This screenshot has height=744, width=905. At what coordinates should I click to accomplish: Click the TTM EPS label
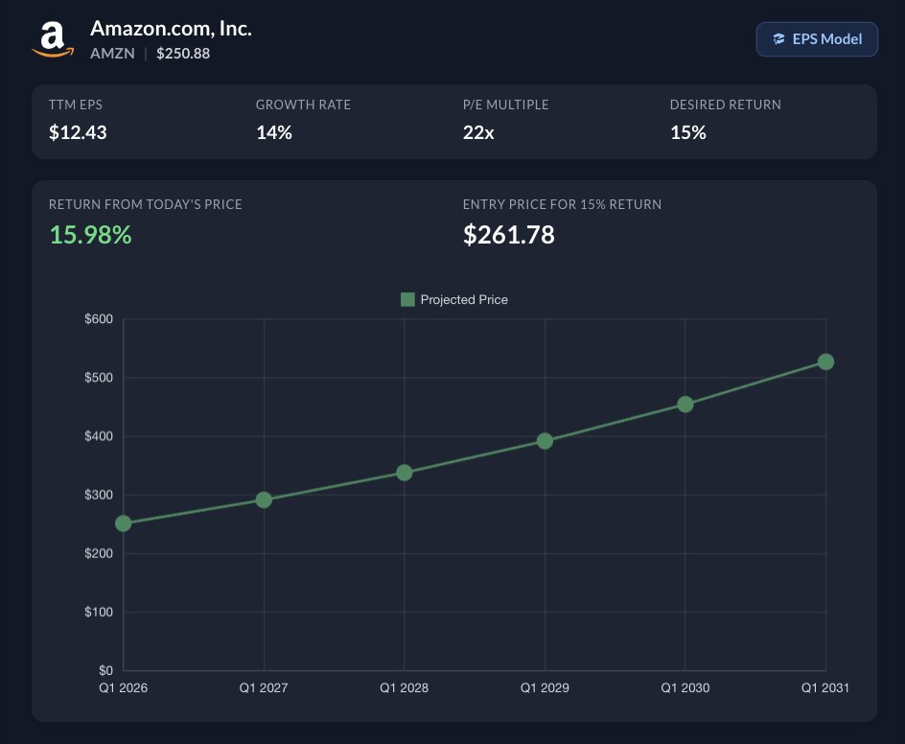click(x=76, y=105)
